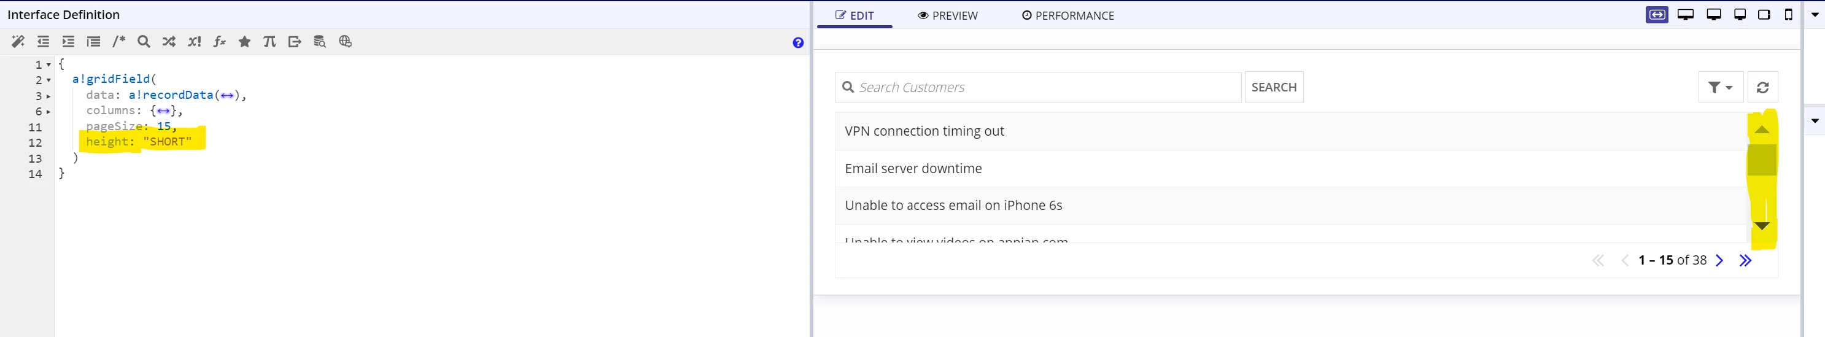The image size is (1825, 337).
Task: Switch to the PREVIEW tab
Action: 947,15
